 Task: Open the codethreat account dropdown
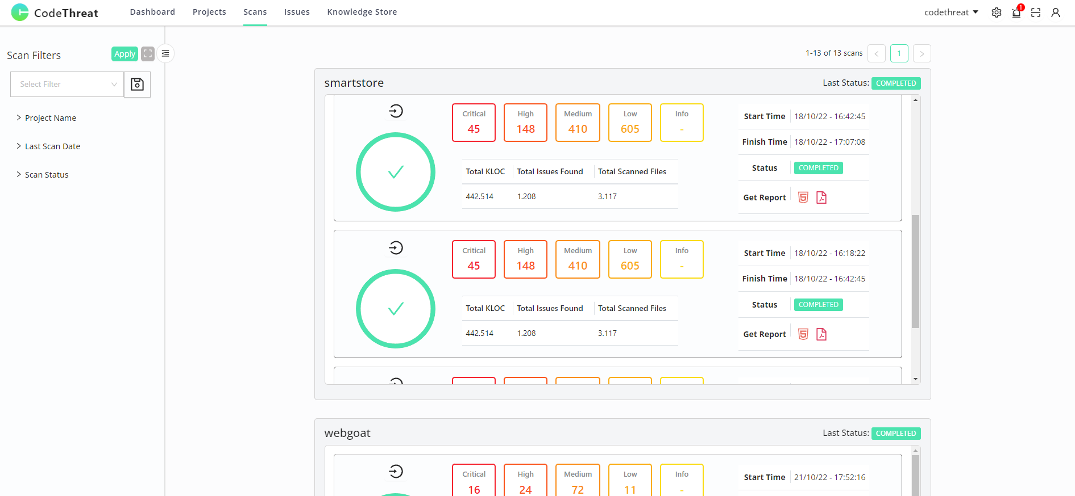point(951,12)
